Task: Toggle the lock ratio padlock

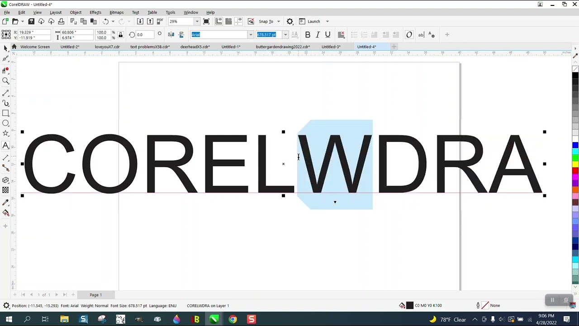Action: click(120, 34)
